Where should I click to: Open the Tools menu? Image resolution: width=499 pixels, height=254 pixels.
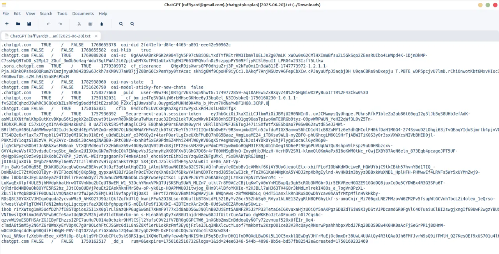tap(62, 13)
